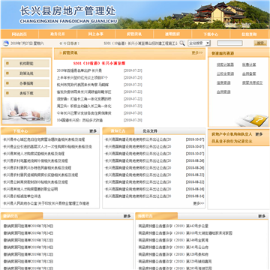Open 撤销房源网签清单2019年7月24日
Viewport: 270px width, 270px height.
tap(28, 233)
